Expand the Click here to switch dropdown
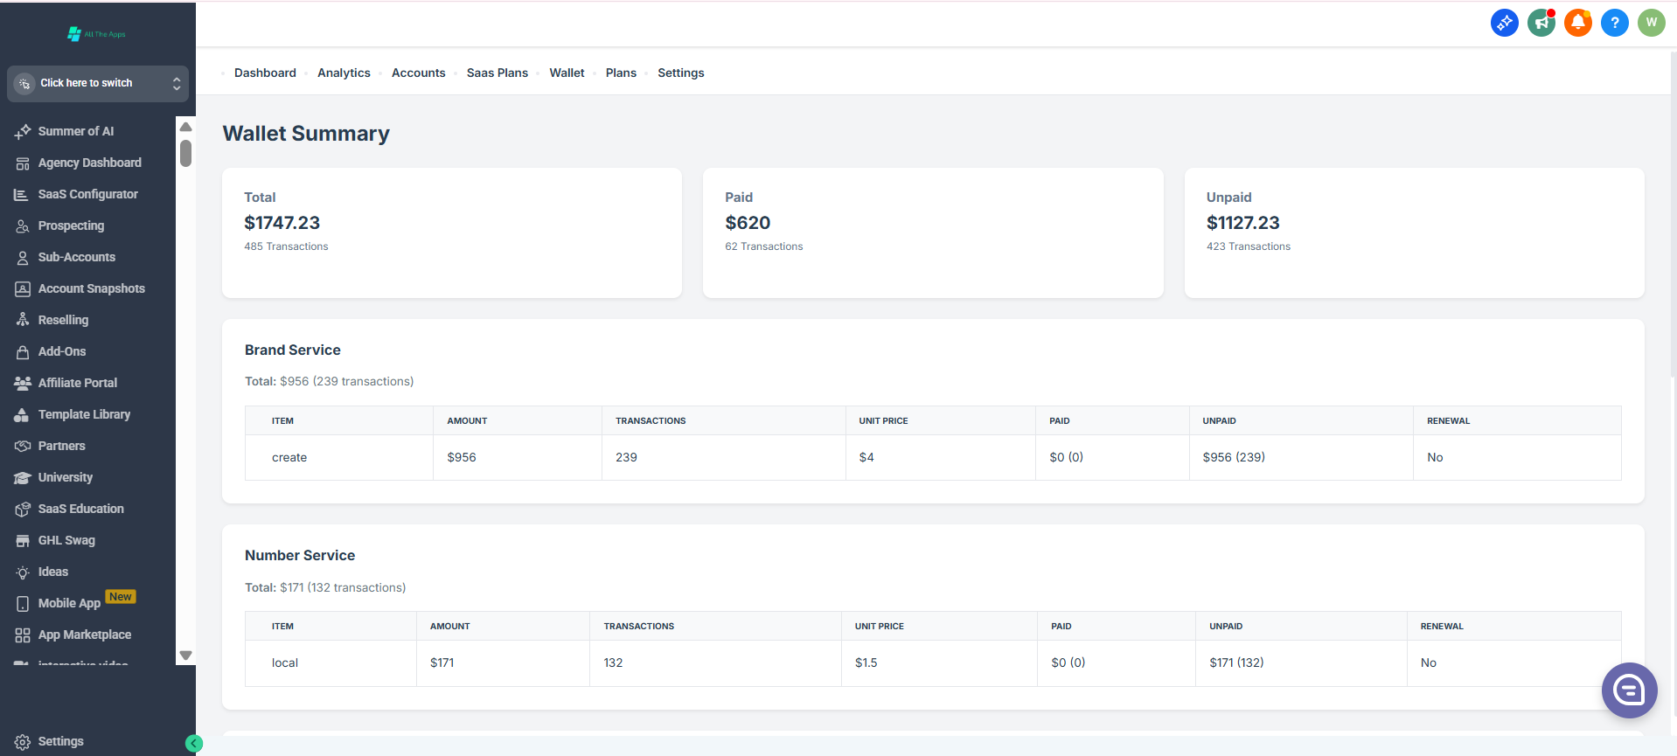1677x756 pixels. [98, 83]
